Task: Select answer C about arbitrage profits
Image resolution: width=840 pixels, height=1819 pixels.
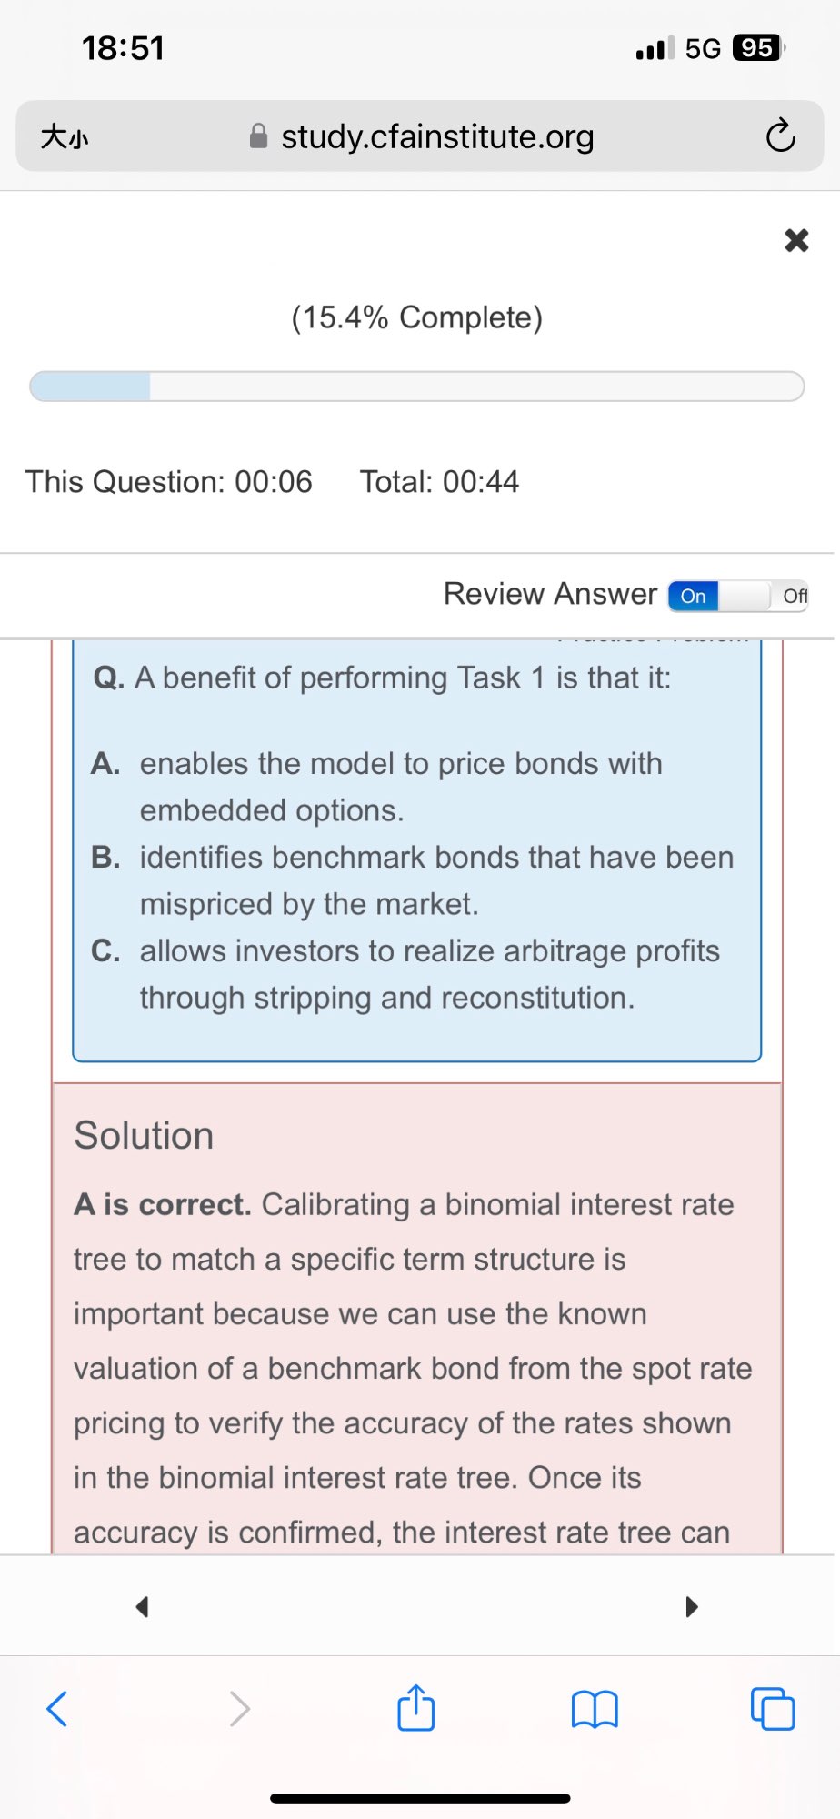Action: pyautogui.click(x=429, y=973)
